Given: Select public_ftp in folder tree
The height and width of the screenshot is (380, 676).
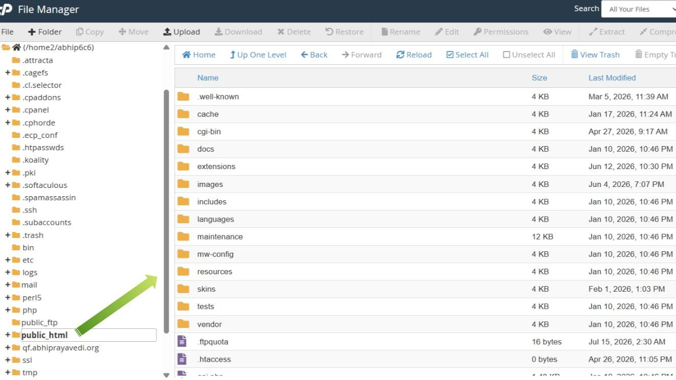Looking at the screenshot, I should pyautogui.click(x=39, y=322).
